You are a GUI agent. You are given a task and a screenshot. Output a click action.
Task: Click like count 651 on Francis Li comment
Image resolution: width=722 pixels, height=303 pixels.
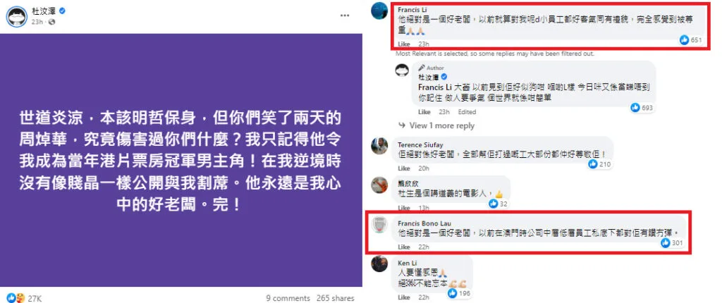(x=691, y=40)
